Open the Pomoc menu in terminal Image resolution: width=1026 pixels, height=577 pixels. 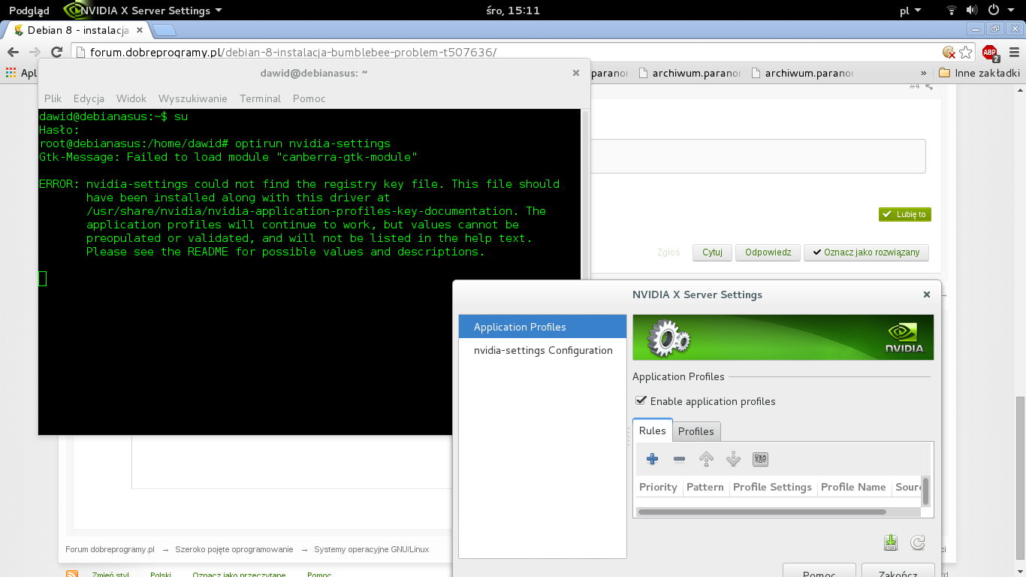pos(309,98)
